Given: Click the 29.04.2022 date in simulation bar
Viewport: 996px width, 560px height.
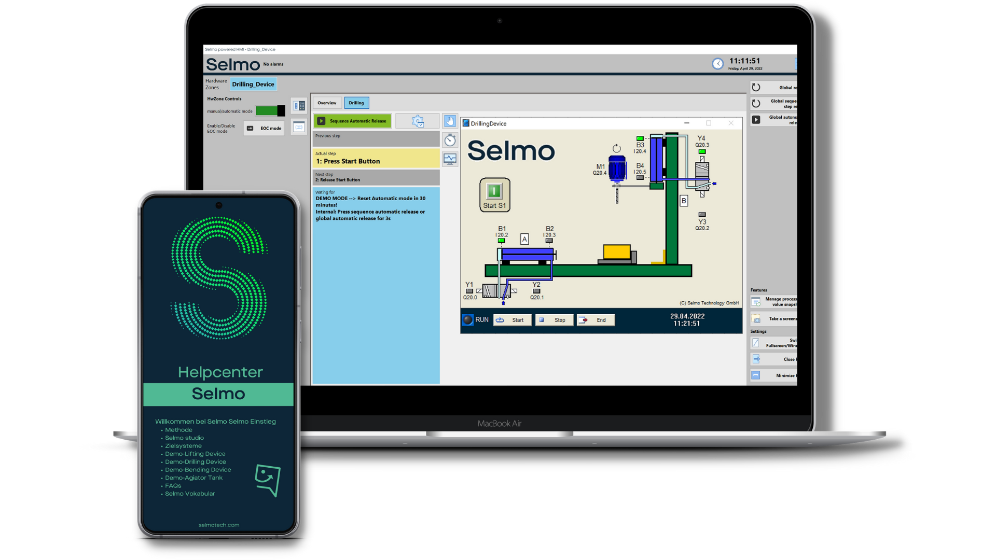Looking at the screenshot, I should tap(687, 316).
